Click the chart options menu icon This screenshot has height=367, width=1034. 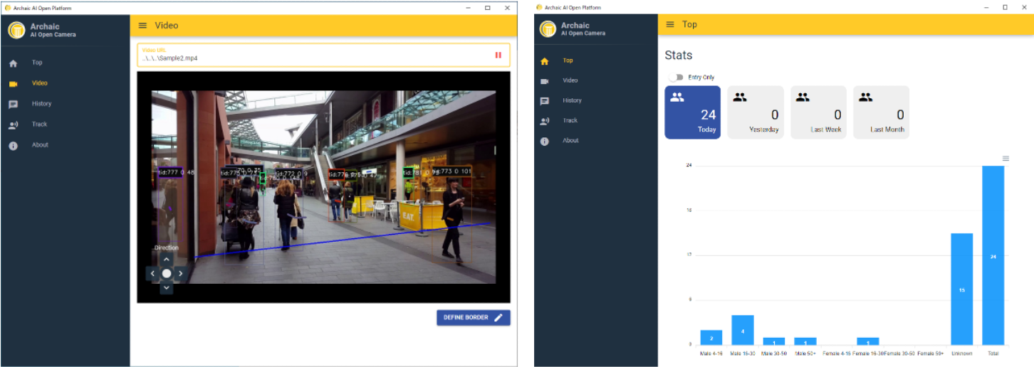click(1006, 158)
